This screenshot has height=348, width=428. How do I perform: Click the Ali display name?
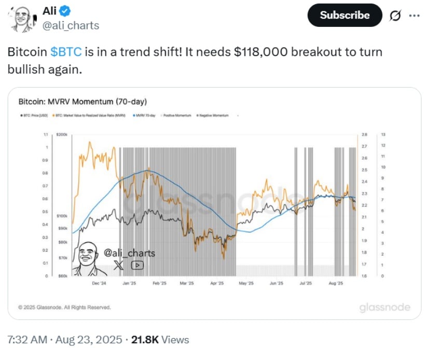point(49,11)
